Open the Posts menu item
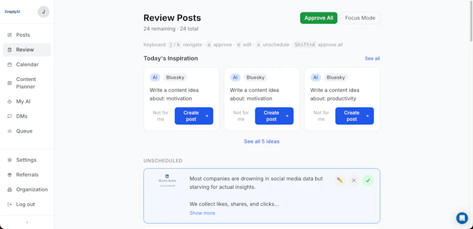The height and width of the screenshot is (229, 473). [27, 35]
